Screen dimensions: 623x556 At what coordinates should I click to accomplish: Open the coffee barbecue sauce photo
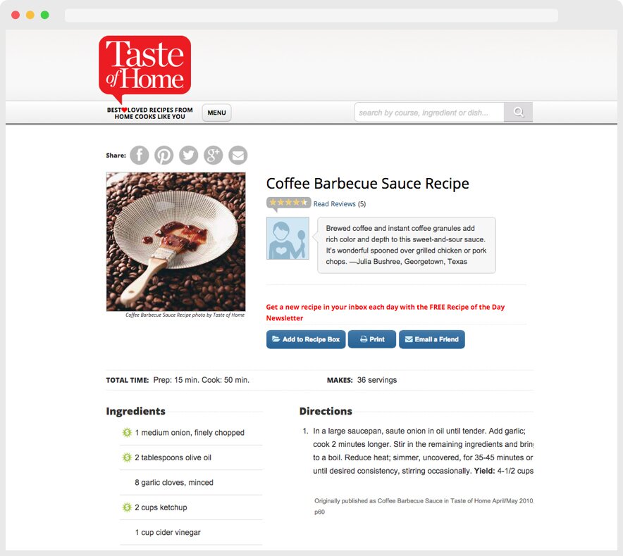click(175, 241)
